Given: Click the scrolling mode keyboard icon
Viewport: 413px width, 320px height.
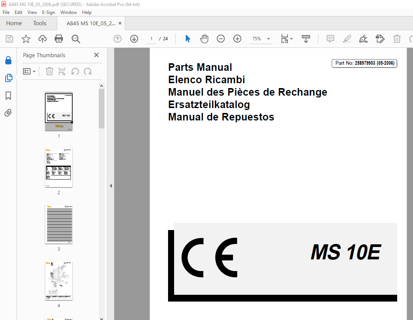Looking at the screenshot, I should point(306,39).
